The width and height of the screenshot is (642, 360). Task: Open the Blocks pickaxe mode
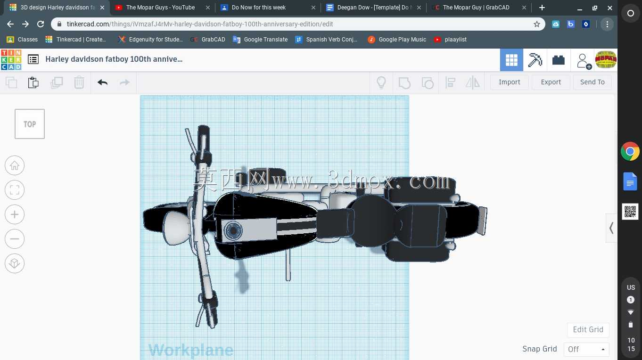point(535,60)
